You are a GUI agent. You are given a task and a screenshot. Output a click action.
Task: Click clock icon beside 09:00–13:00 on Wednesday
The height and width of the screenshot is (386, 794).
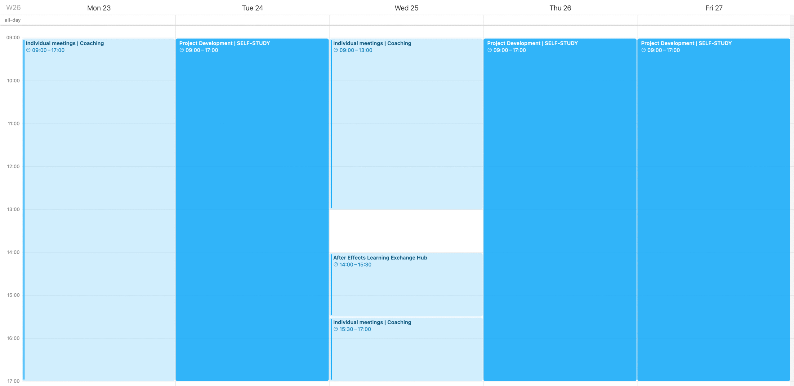pyautogui.click(x=336, y=50)
